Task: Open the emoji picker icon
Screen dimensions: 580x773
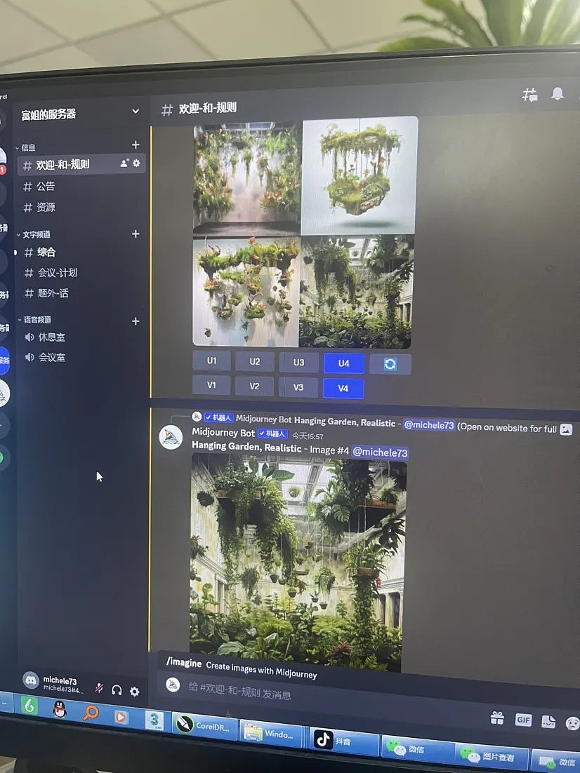Action: (x=572, y=724)
